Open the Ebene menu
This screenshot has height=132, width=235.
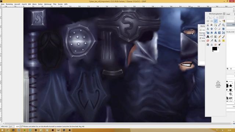pos(35,4)
